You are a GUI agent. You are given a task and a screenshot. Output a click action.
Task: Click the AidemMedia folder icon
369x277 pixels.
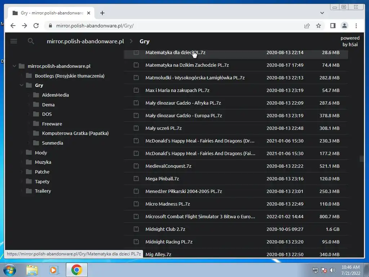pos(36,95)
